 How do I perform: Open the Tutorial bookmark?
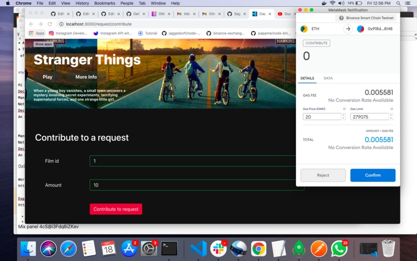[147, 33]
